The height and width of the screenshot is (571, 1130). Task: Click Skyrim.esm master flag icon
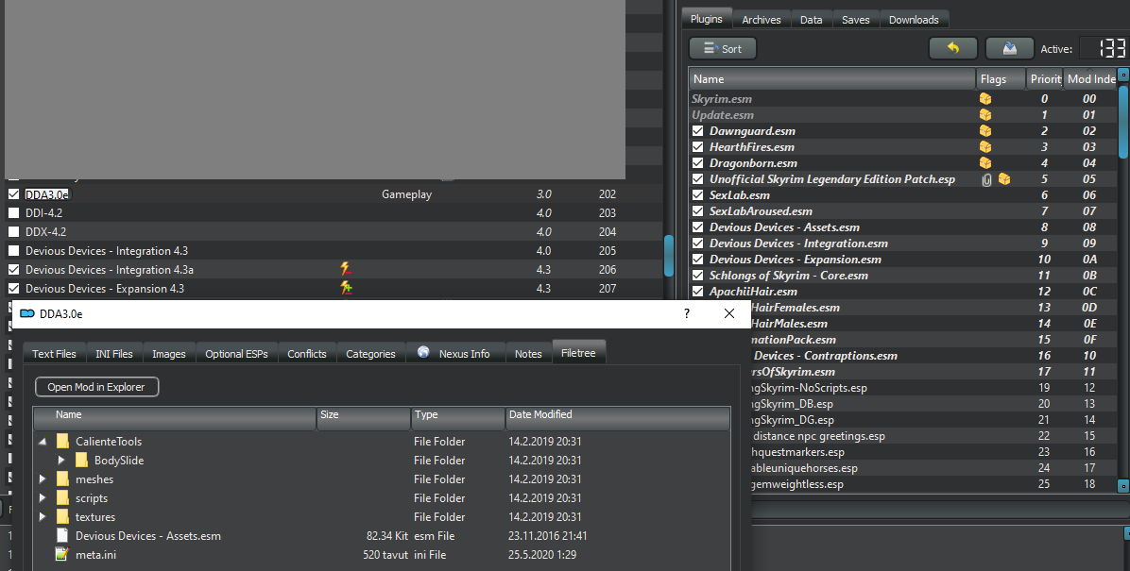pyautogui.click(x=985, y=99)
